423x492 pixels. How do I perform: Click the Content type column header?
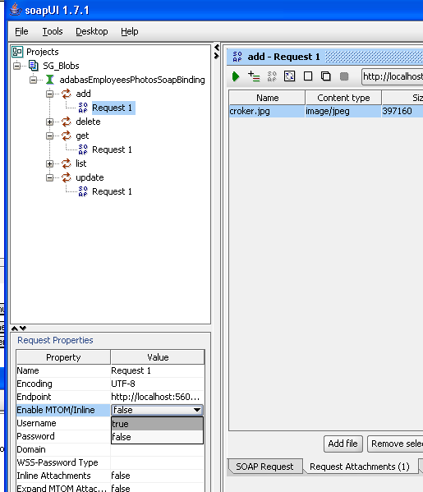(x=343, y=98)
